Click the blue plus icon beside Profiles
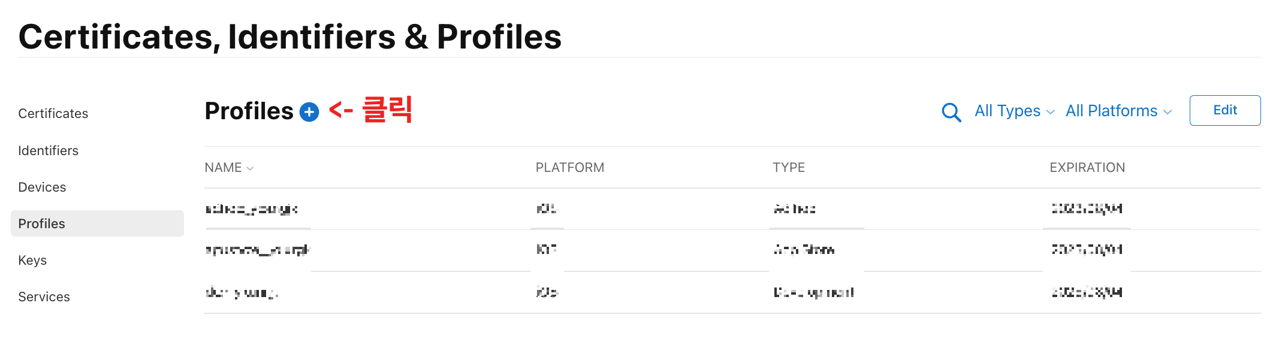The image size is (1285, 345). click(309, 112)
